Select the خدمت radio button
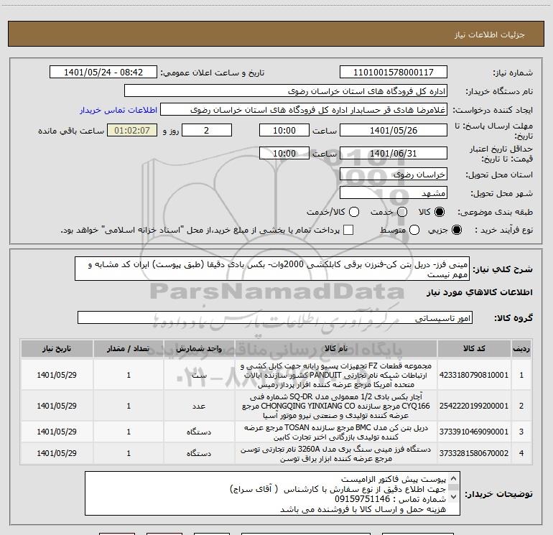553x535 pixels. (402, 212)
